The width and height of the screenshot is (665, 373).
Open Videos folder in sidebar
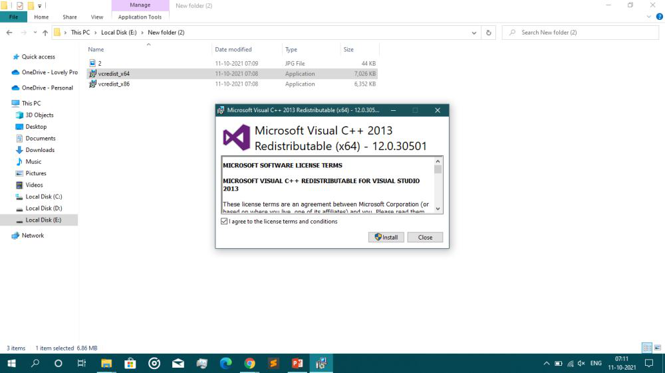[29, 185]
